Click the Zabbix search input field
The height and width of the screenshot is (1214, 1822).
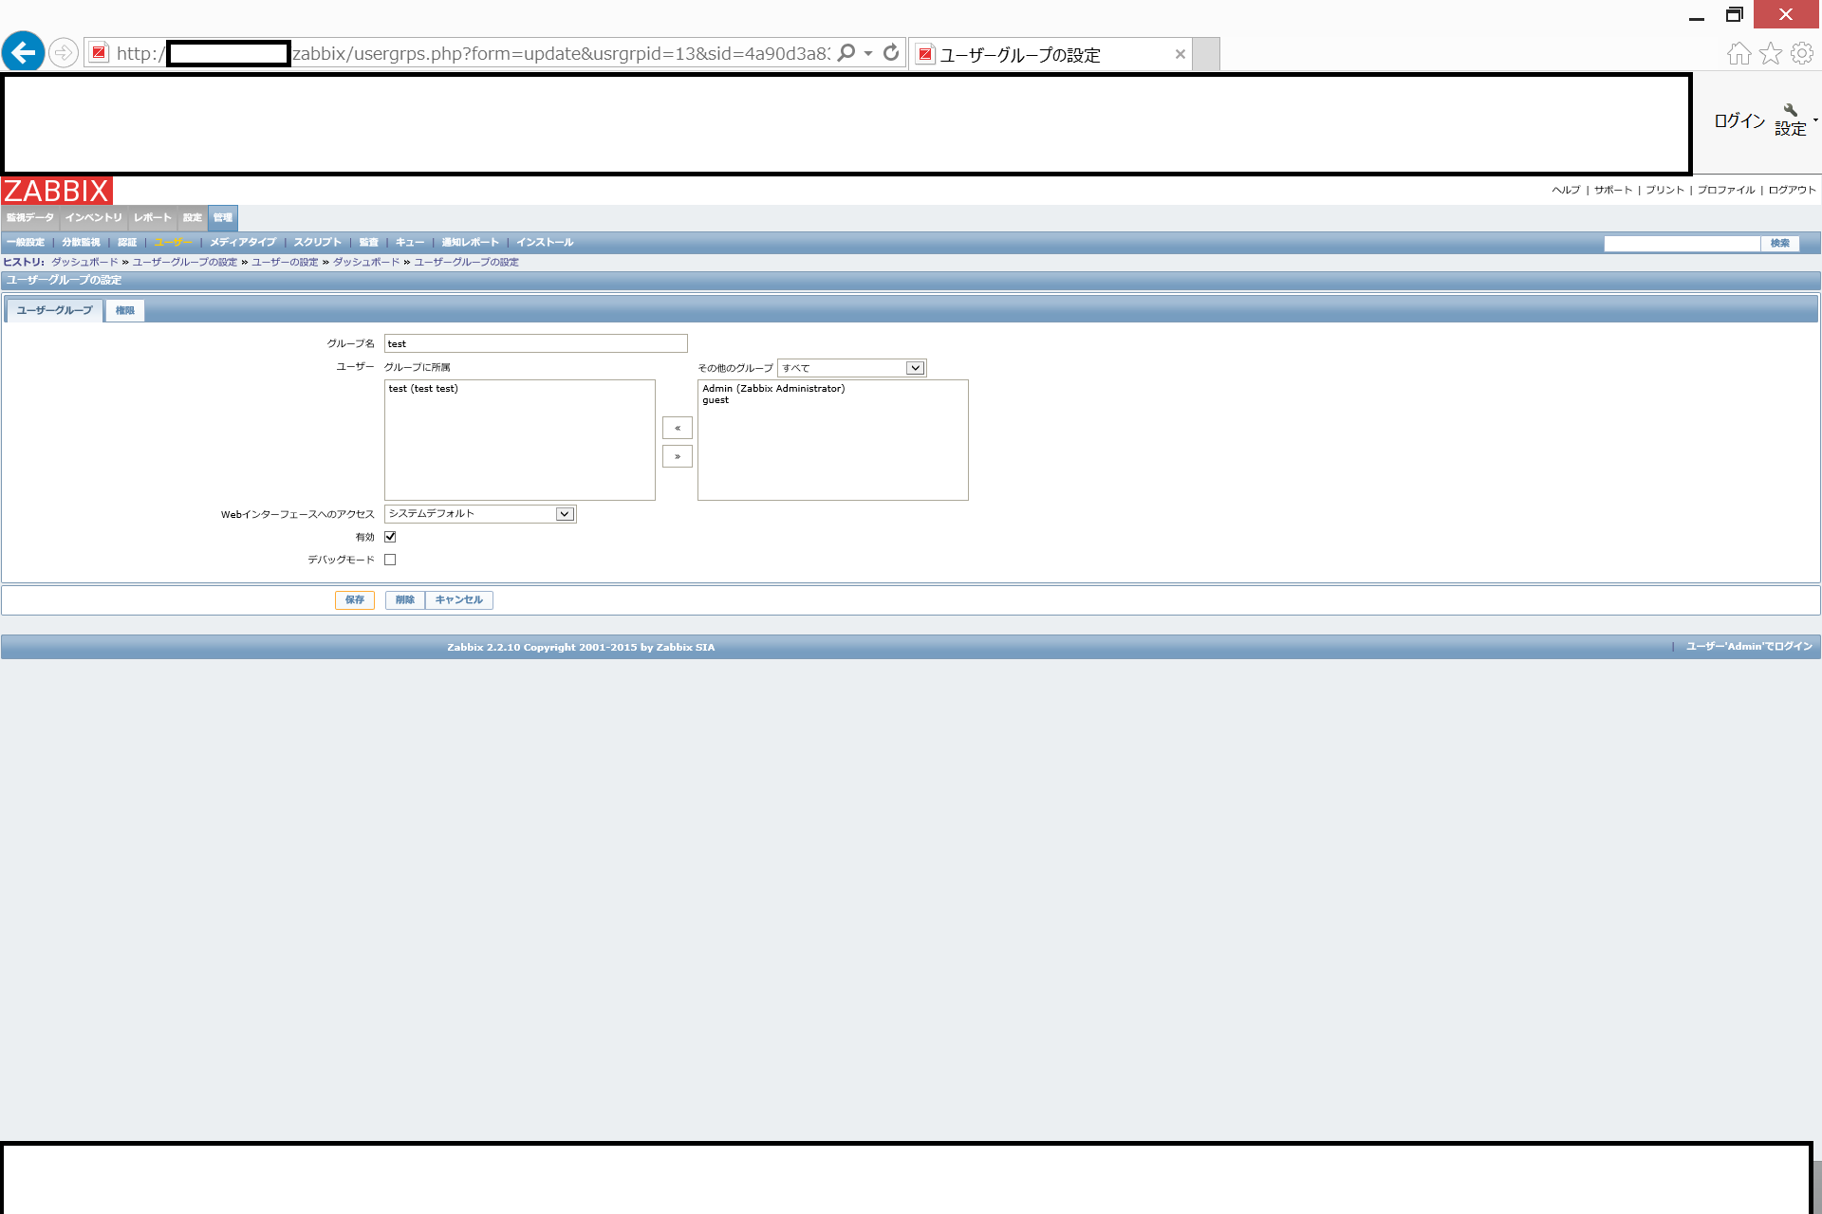(x=1682, y=244)
